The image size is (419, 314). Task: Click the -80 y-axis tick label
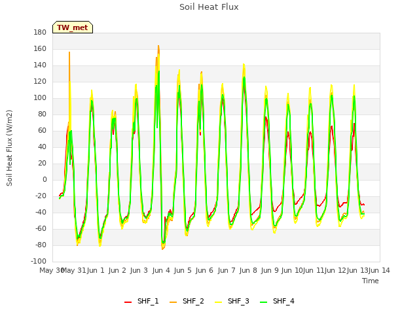click(41, 245)
